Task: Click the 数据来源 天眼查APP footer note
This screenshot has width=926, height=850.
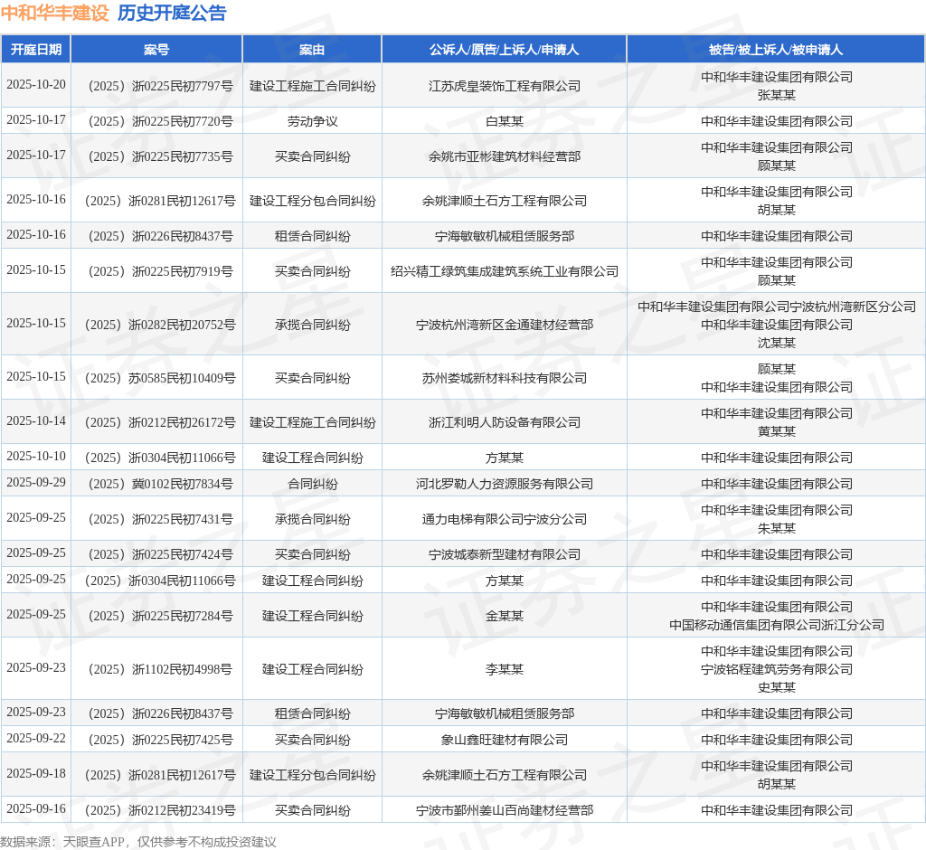Action: pos(138,842)
